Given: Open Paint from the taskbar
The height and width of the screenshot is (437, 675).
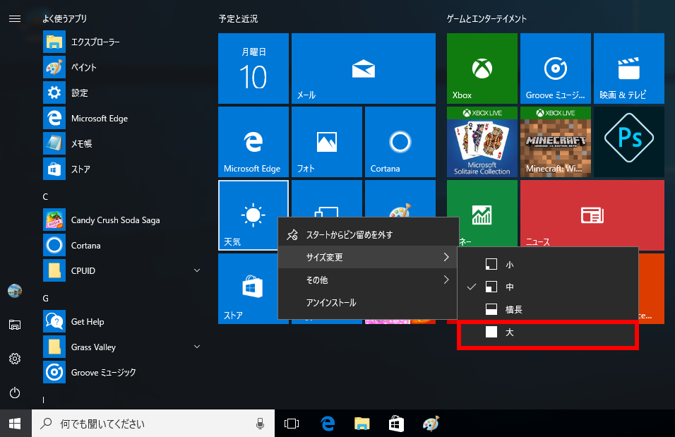Looking at the screenshot, I should pos(431,424).
